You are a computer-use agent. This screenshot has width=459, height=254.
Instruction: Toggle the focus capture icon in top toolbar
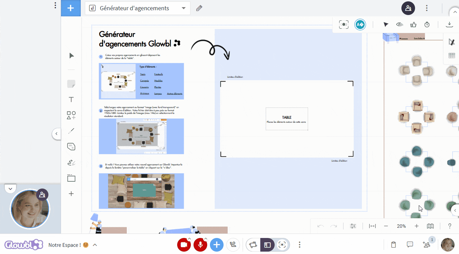[x=344, y=25]
